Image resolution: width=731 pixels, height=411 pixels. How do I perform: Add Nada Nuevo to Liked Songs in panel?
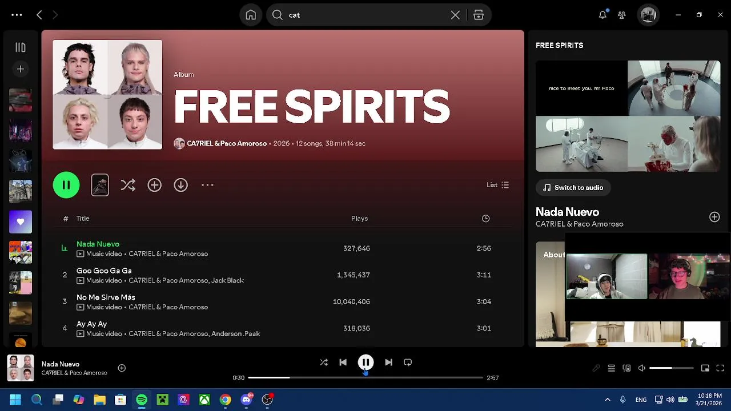tap(714, 217)
